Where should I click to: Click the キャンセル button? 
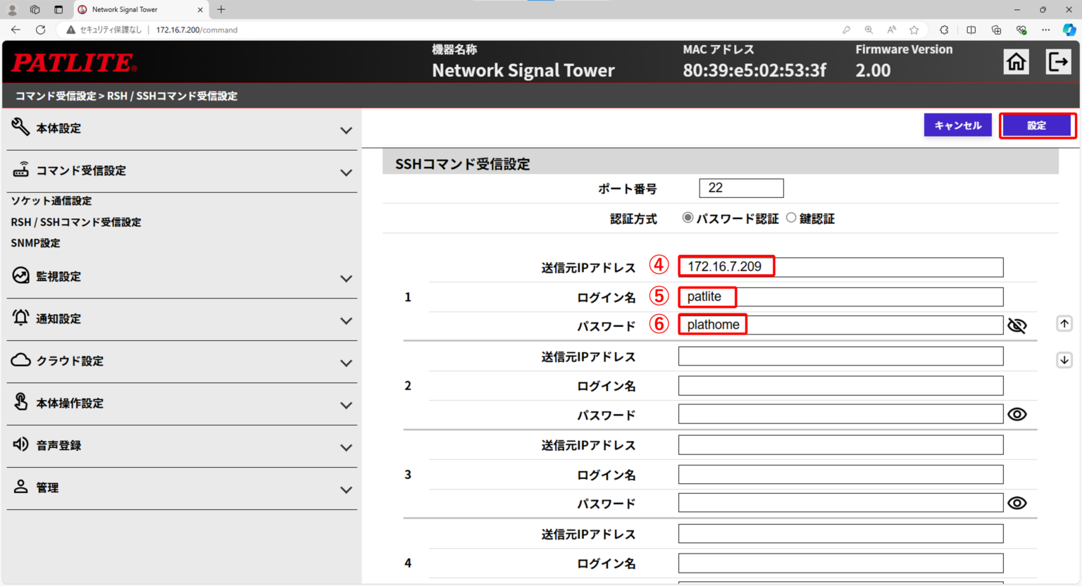coord(957,125)
